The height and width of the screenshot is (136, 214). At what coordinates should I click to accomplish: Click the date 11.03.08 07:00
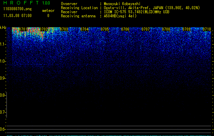(17, 16)
